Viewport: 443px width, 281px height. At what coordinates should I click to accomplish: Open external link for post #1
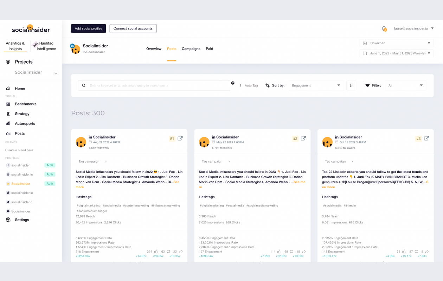pyautogui.click(x=180, y=138)
